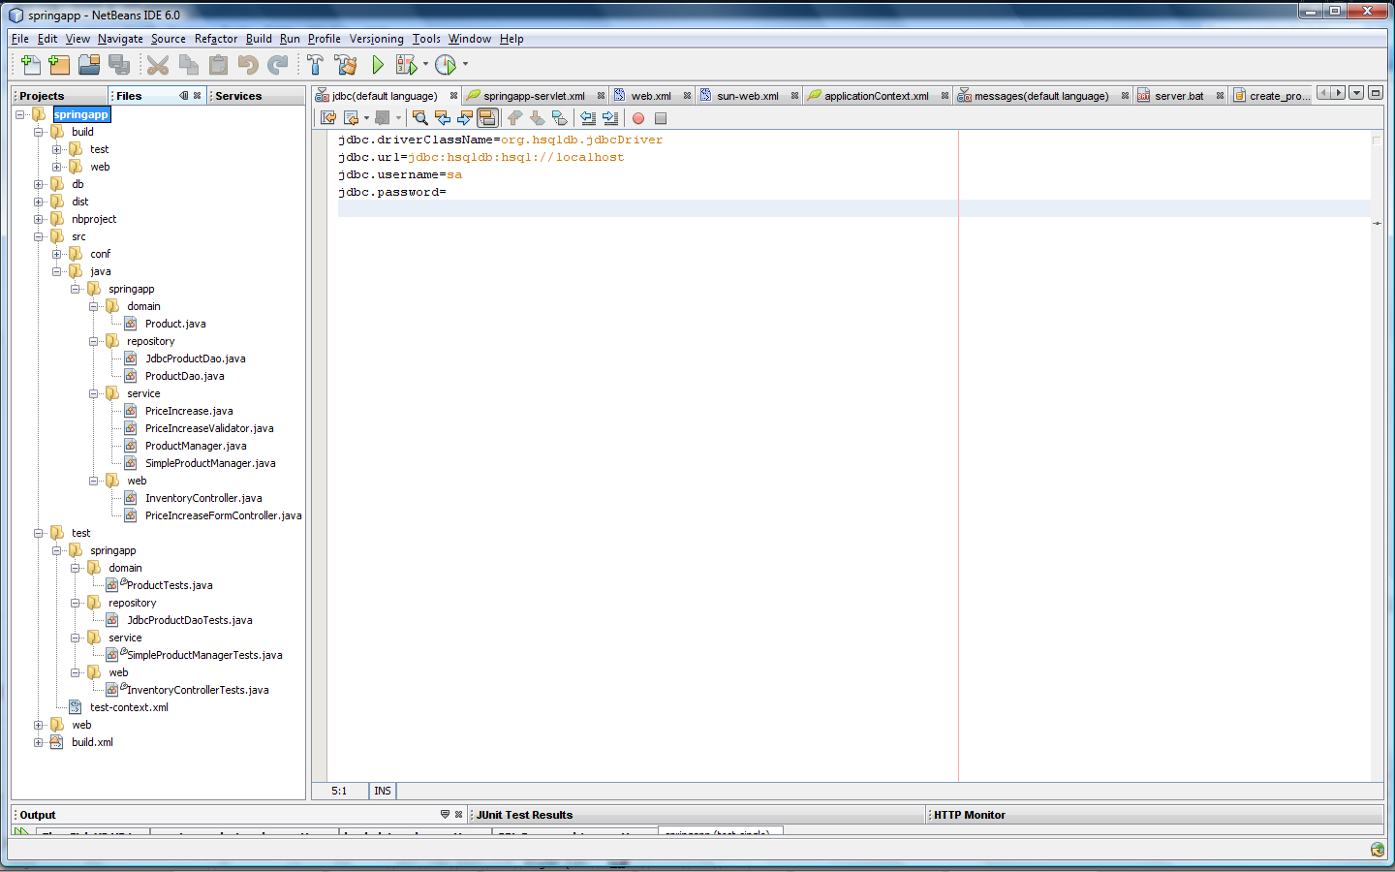
Task: Build the main project with hammer icon
Action: [315, 65]
